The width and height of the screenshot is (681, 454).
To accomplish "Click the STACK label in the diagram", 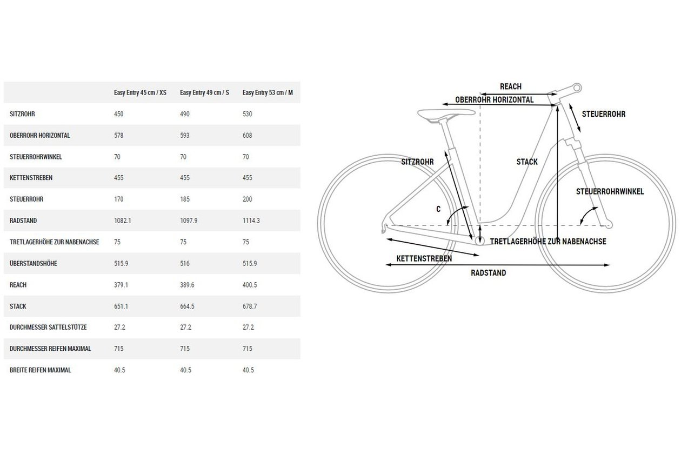I will point(527,162).
